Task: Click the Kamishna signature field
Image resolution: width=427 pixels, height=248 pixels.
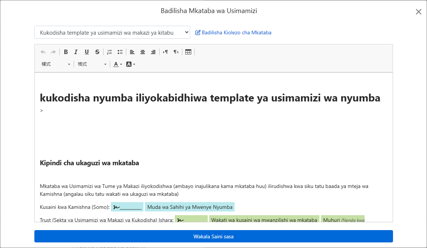Action: [x=127, y=207]
